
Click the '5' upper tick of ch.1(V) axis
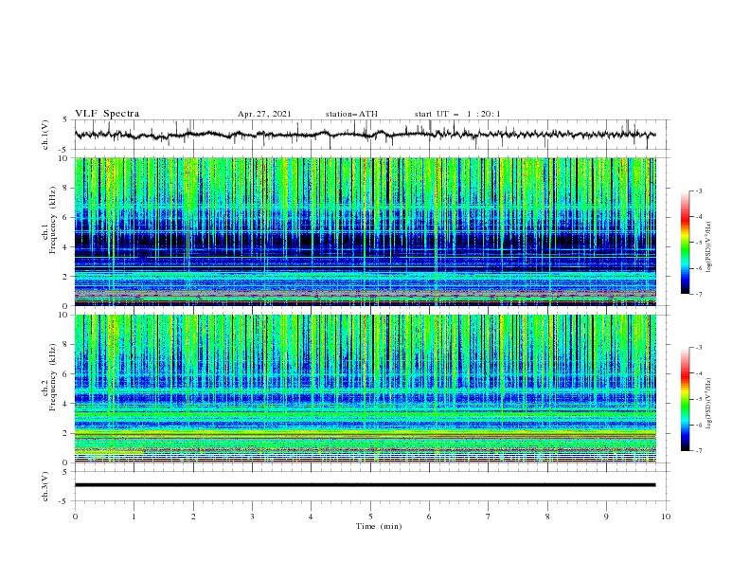[66, 120]
